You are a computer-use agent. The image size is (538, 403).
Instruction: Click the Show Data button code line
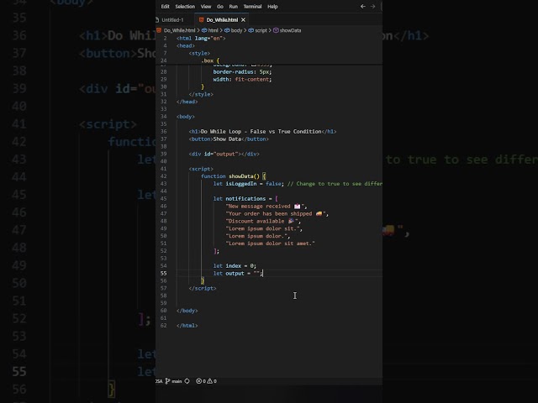tap(229, 139)
